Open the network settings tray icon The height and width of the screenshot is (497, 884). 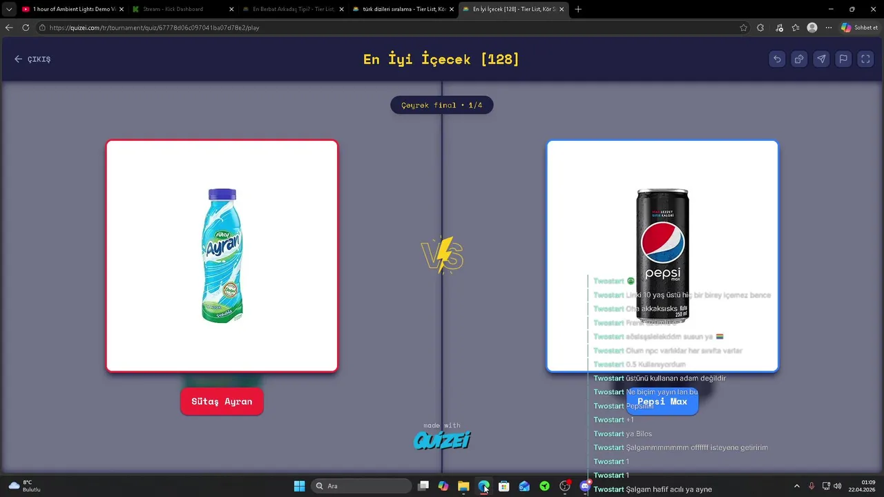point(826,486)
